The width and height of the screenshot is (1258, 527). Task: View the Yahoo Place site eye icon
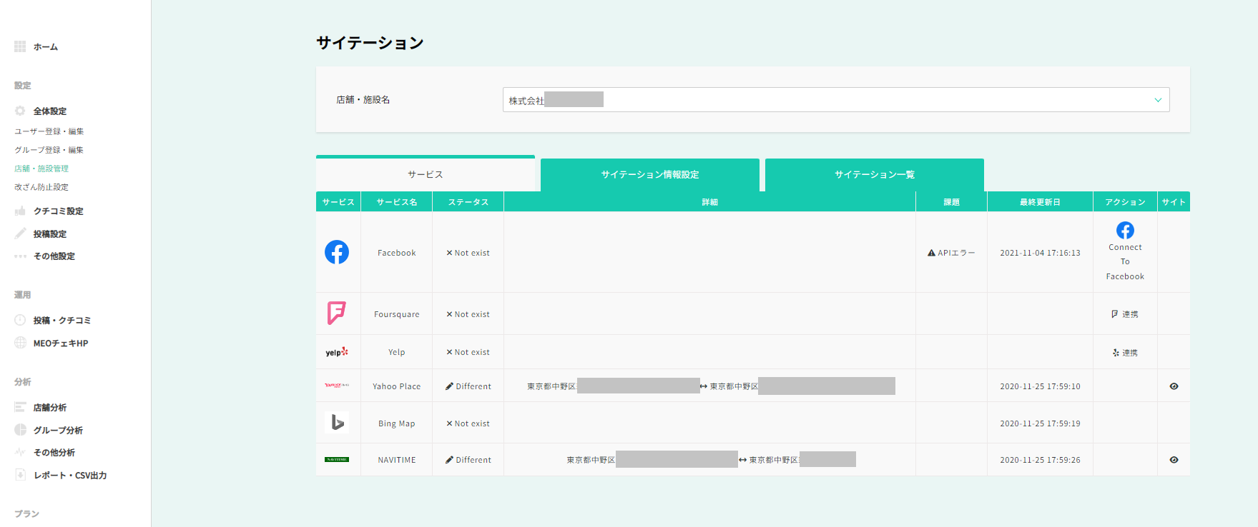1174,386
